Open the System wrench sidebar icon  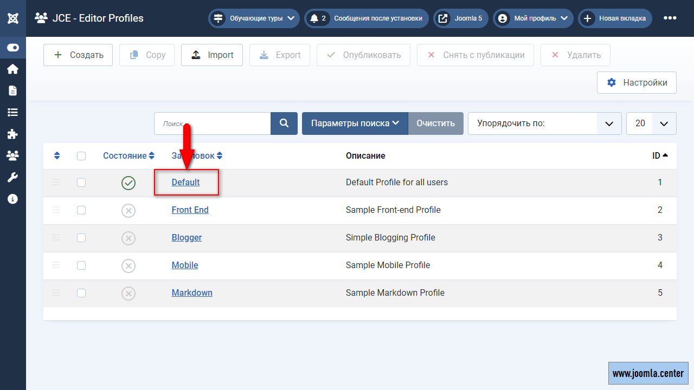(13, 177)
